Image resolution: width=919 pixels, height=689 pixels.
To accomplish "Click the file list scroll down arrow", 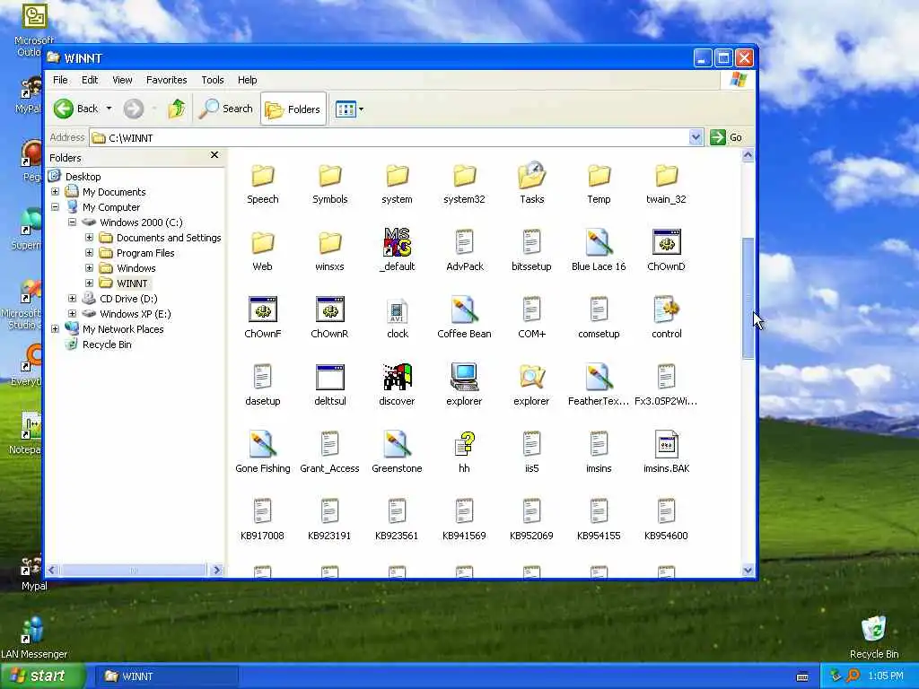I will tap(748, 570).
